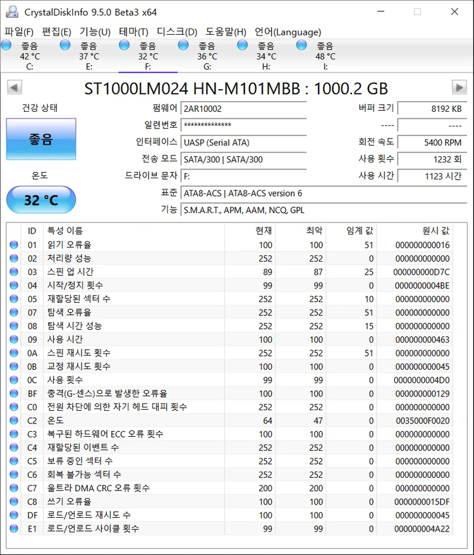Click status icon of row 09 사용 시간
The width and height of the screenshot is (474, 555).
coord(14,339)
